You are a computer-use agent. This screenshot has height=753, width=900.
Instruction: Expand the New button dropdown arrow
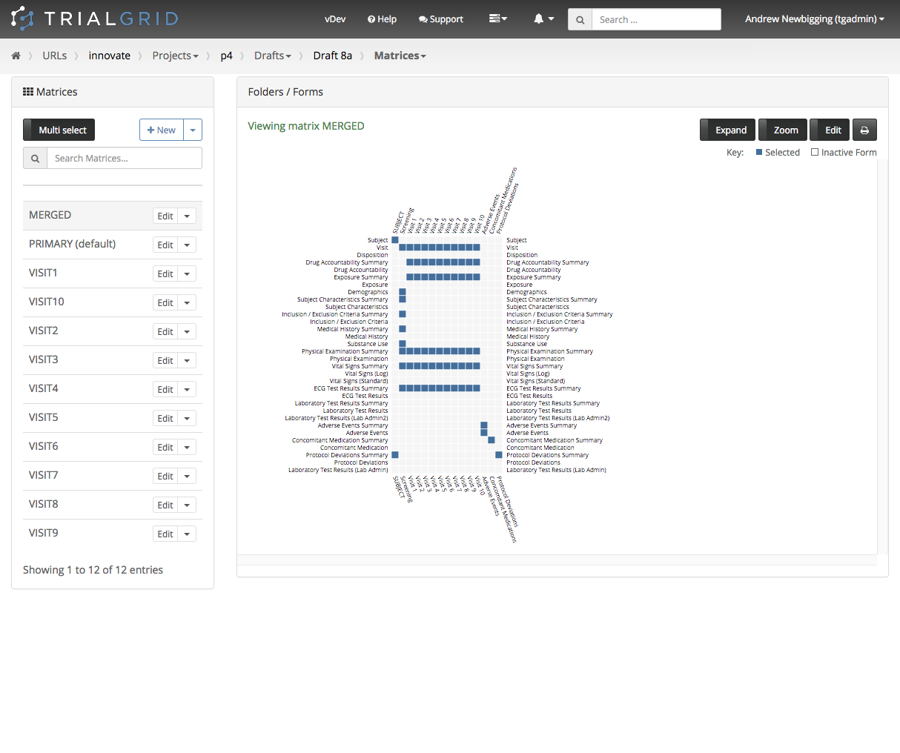tap(193, 130)
